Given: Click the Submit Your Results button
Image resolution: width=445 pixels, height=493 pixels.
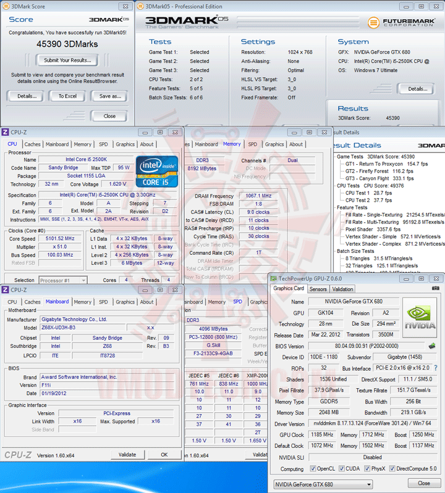Looking at the screenshot, I should click(x=67, y=60).
